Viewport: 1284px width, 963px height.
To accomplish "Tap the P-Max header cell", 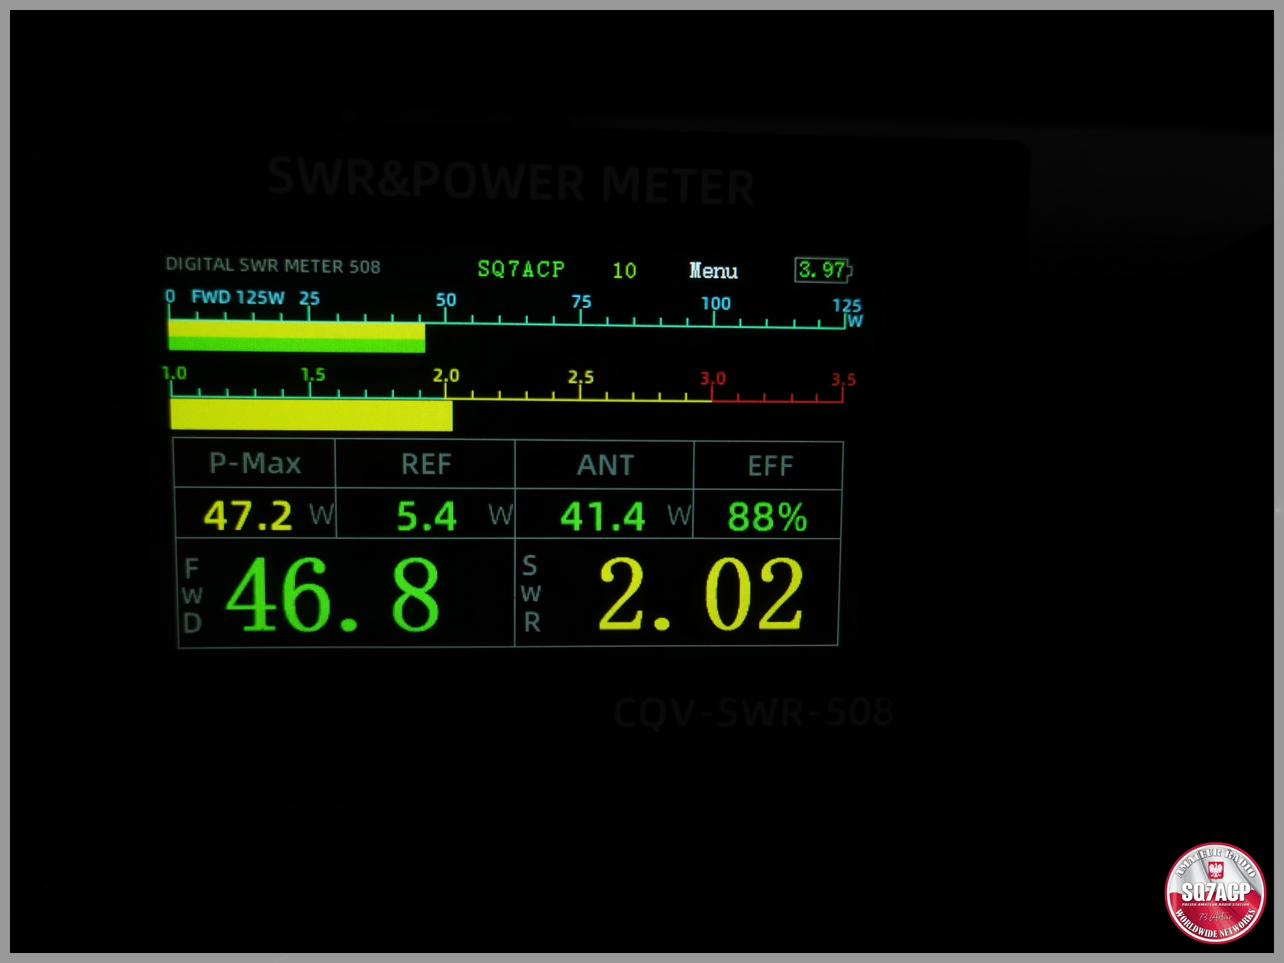I will point(255,464).
